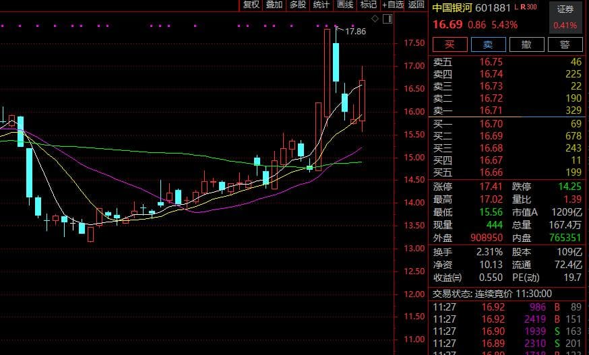
Task: Open the 叠加 overlay option
Action: click(274, 5)
